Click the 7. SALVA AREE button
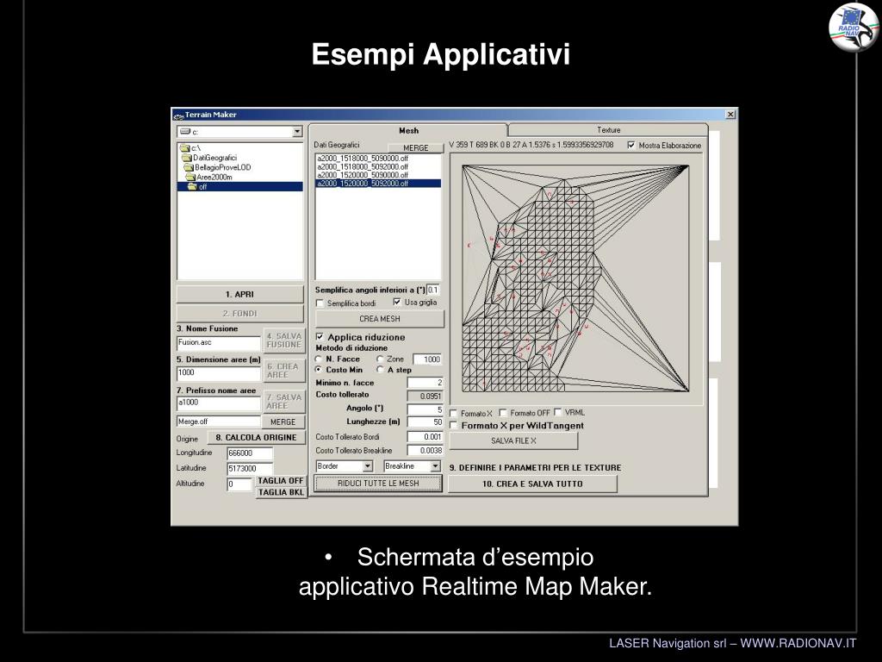 (284, 402)
